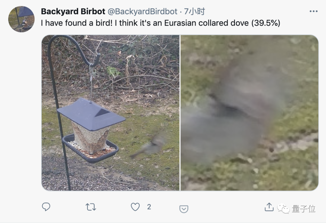326x223 pixels.
Task: Click the like count number 2
Action: tap(149, 207)
